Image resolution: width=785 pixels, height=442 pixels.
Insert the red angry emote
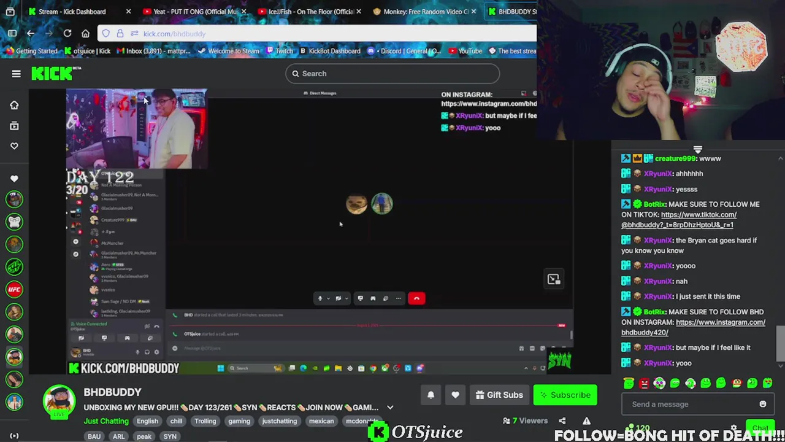pyautogui.click(x=644, y=384)
